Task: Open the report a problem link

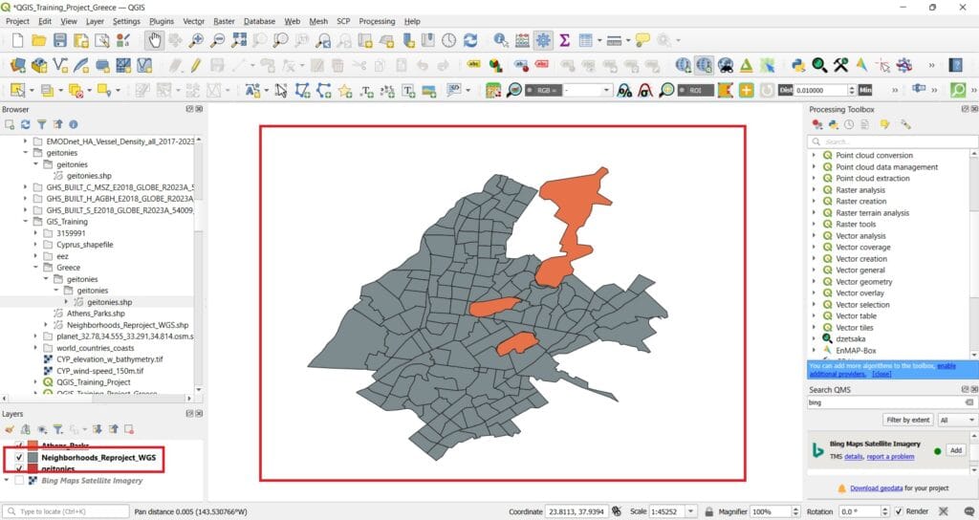Action: click(890, 457)
